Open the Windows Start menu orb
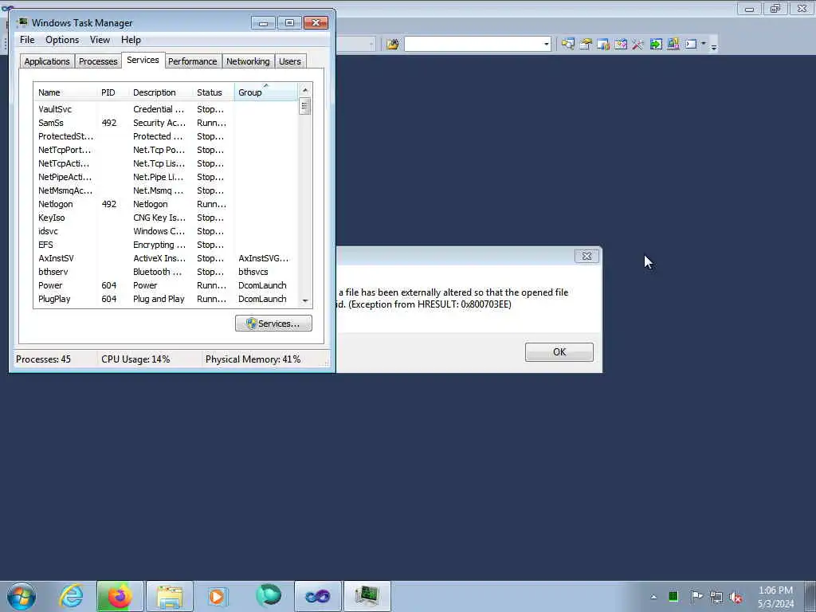Screen dimensions: 816x612 [22, 596]
